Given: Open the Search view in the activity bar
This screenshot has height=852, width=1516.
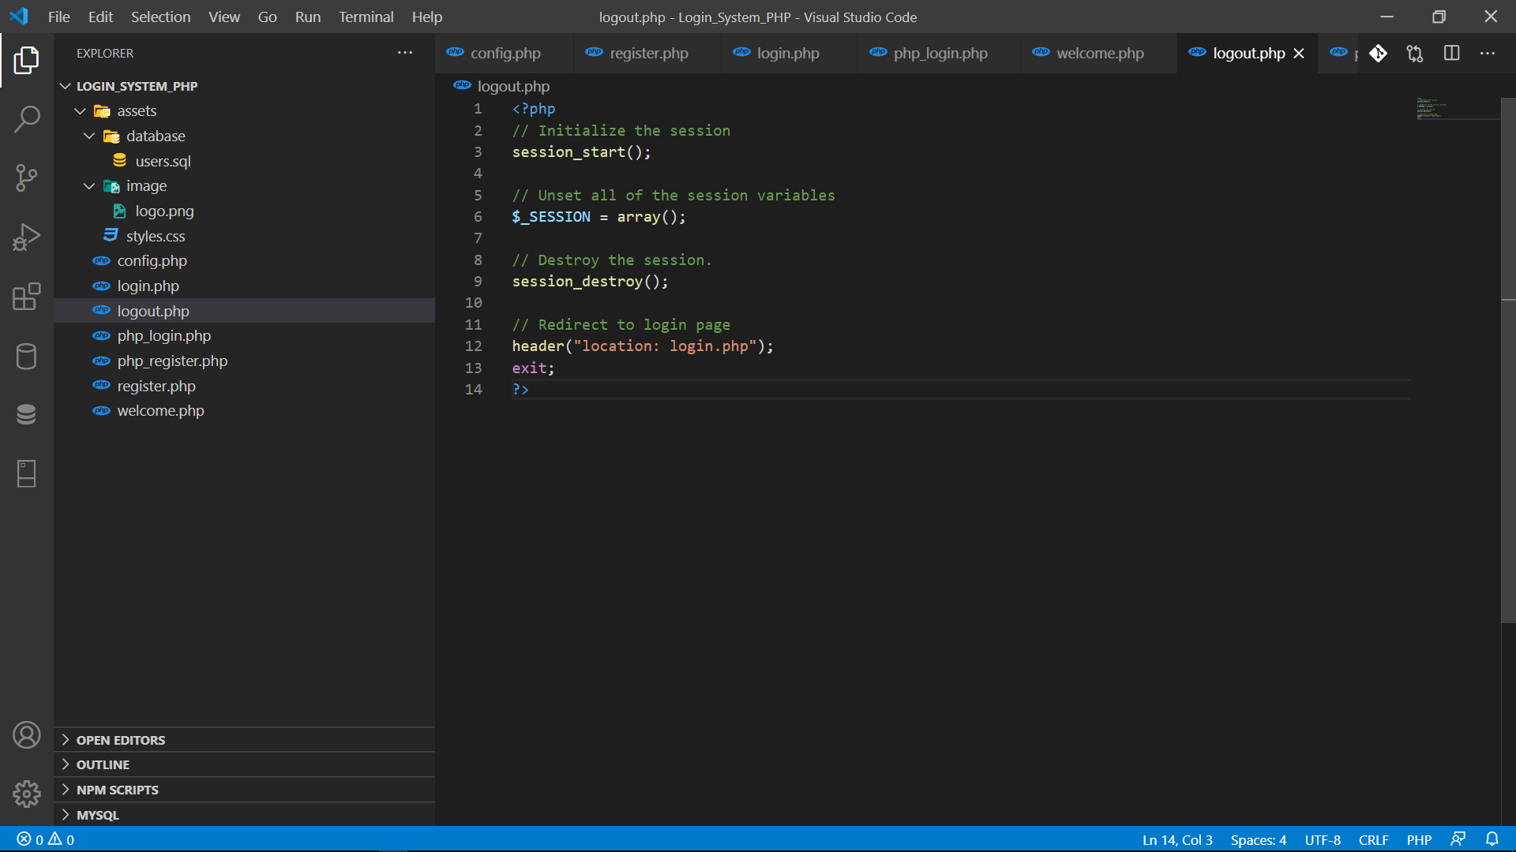Looking at the screenshot, I should pos(27,118).
